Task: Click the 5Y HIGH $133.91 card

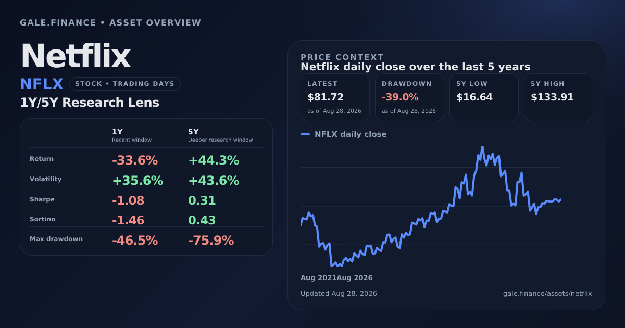Action: click(558, 97)
